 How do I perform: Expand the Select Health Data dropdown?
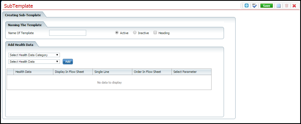(x=34, y=62)
